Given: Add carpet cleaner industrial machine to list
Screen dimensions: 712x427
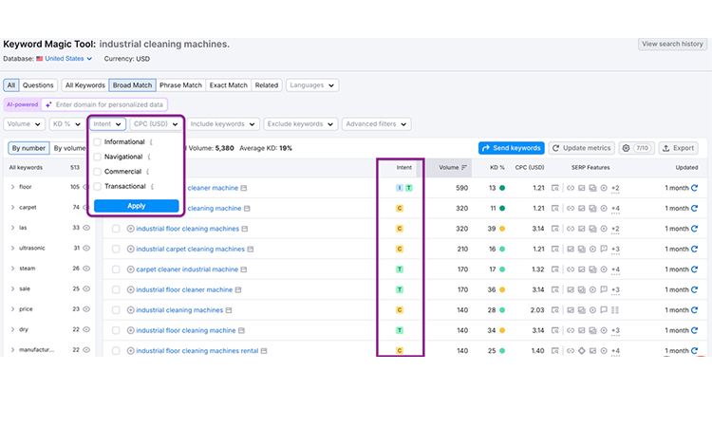Looking at the screenshot, I should tap(130, 269).
